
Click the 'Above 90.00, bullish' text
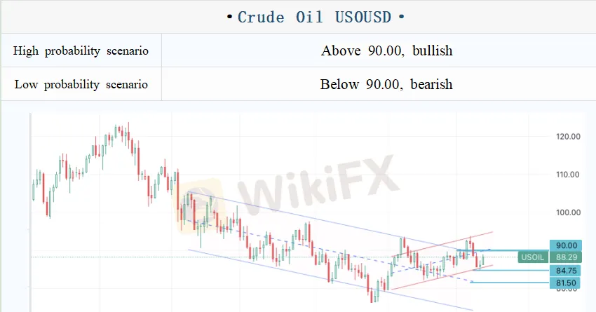(x=386, y=50)
